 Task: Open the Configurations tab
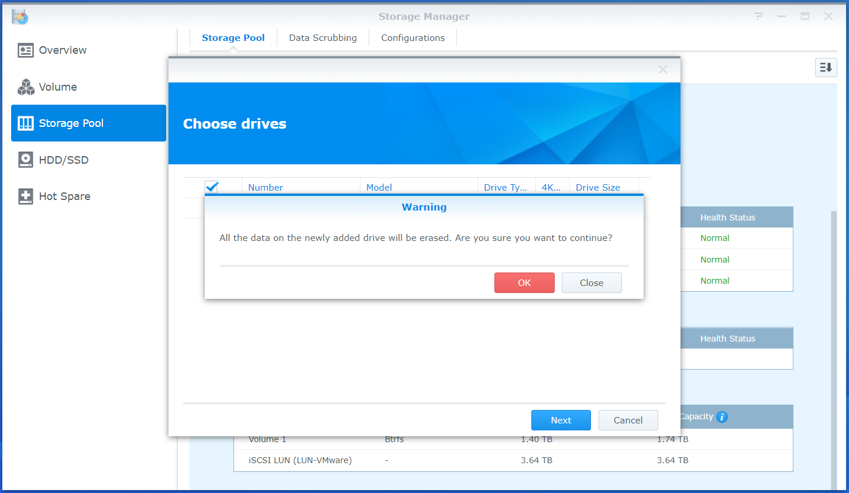coord(413,38)
